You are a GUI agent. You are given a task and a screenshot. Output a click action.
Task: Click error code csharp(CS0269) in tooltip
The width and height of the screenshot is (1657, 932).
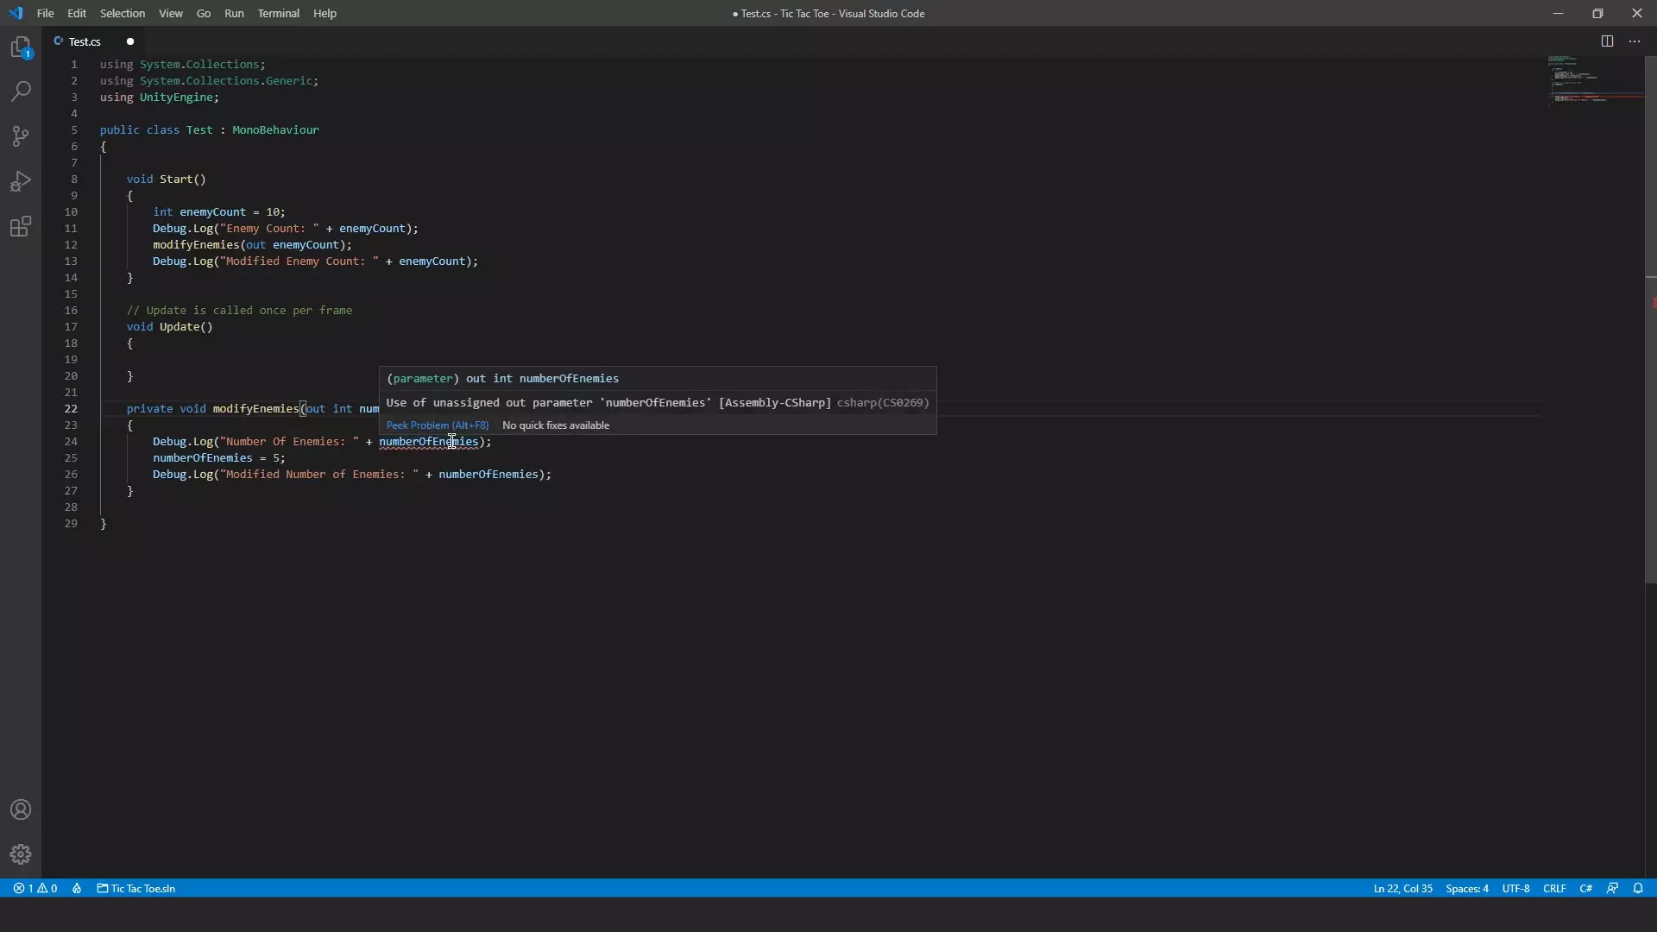point(883,403)
